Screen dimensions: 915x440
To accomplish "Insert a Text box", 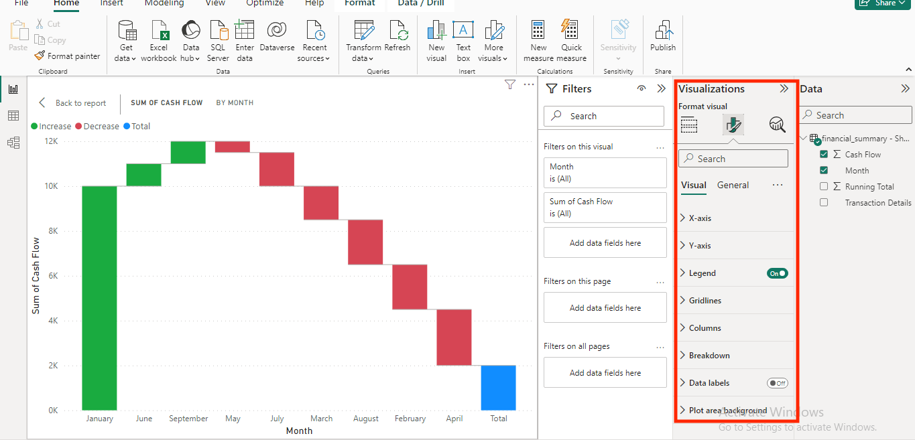I will point(463,31).
